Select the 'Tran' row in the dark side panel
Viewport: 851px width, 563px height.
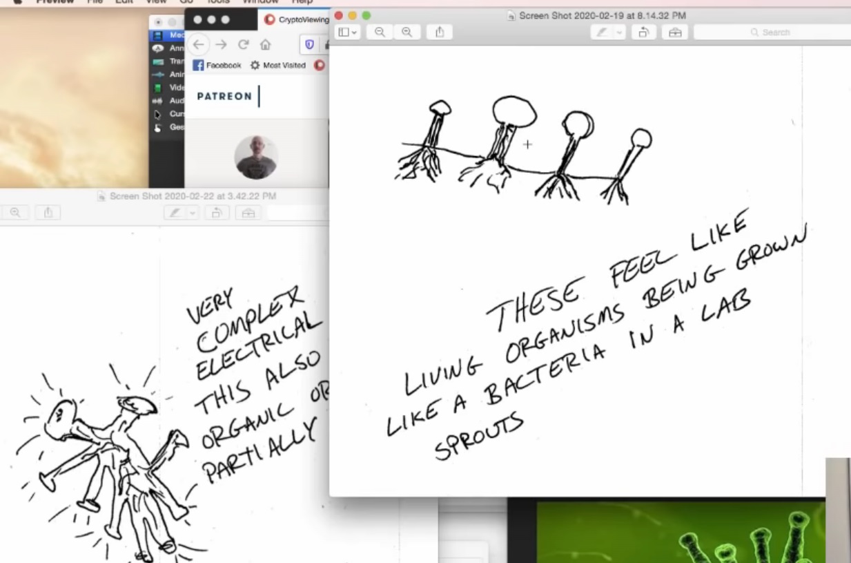(x=168, y=61)
